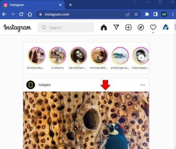Open andieigenq... story

coord(120,56)
